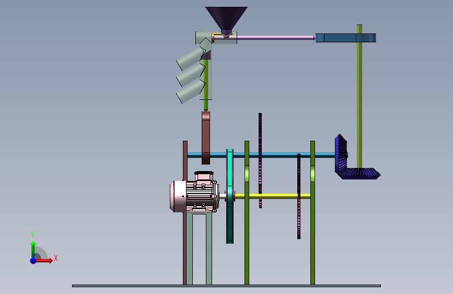The width and height of the screenshot is (453, 294).
Task: Select the middle angled outlet chute
Action: (x=190, y=75)
